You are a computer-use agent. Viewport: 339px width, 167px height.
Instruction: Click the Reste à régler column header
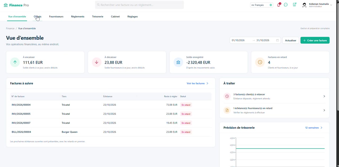pyautogui.click(x=171, y=96)
